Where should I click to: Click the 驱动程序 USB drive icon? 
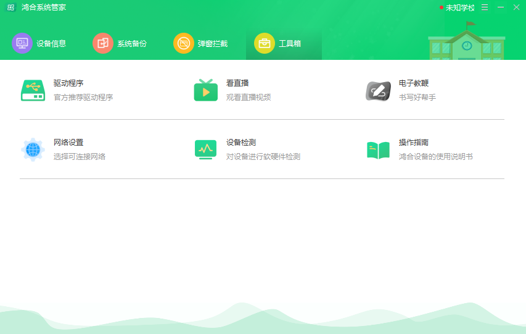(x=33, y=90)
